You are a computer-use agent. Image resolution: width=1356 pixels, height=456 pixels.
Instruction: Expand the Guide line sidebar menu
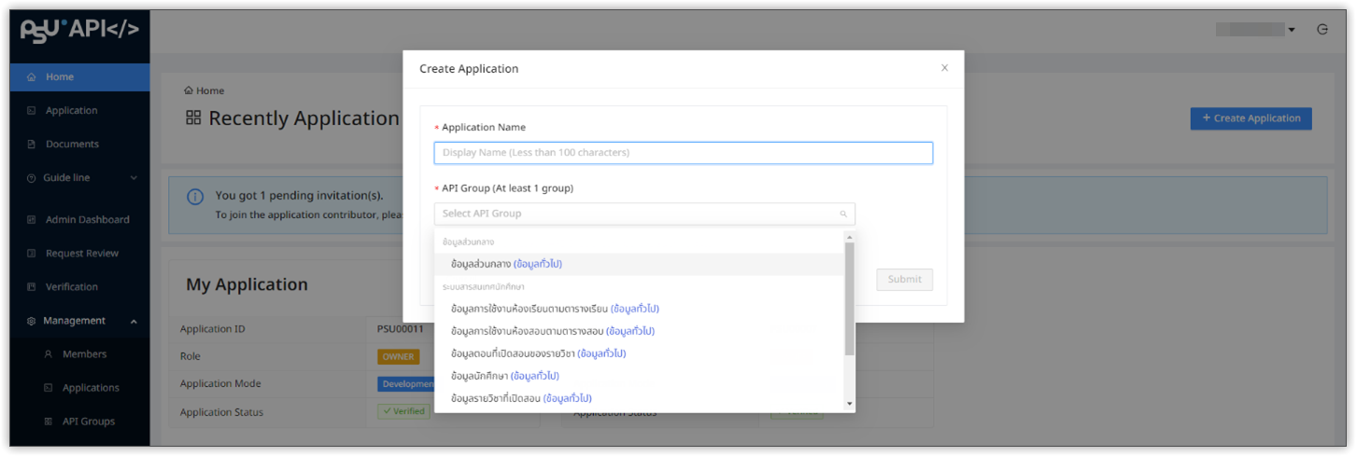[133, 178]
